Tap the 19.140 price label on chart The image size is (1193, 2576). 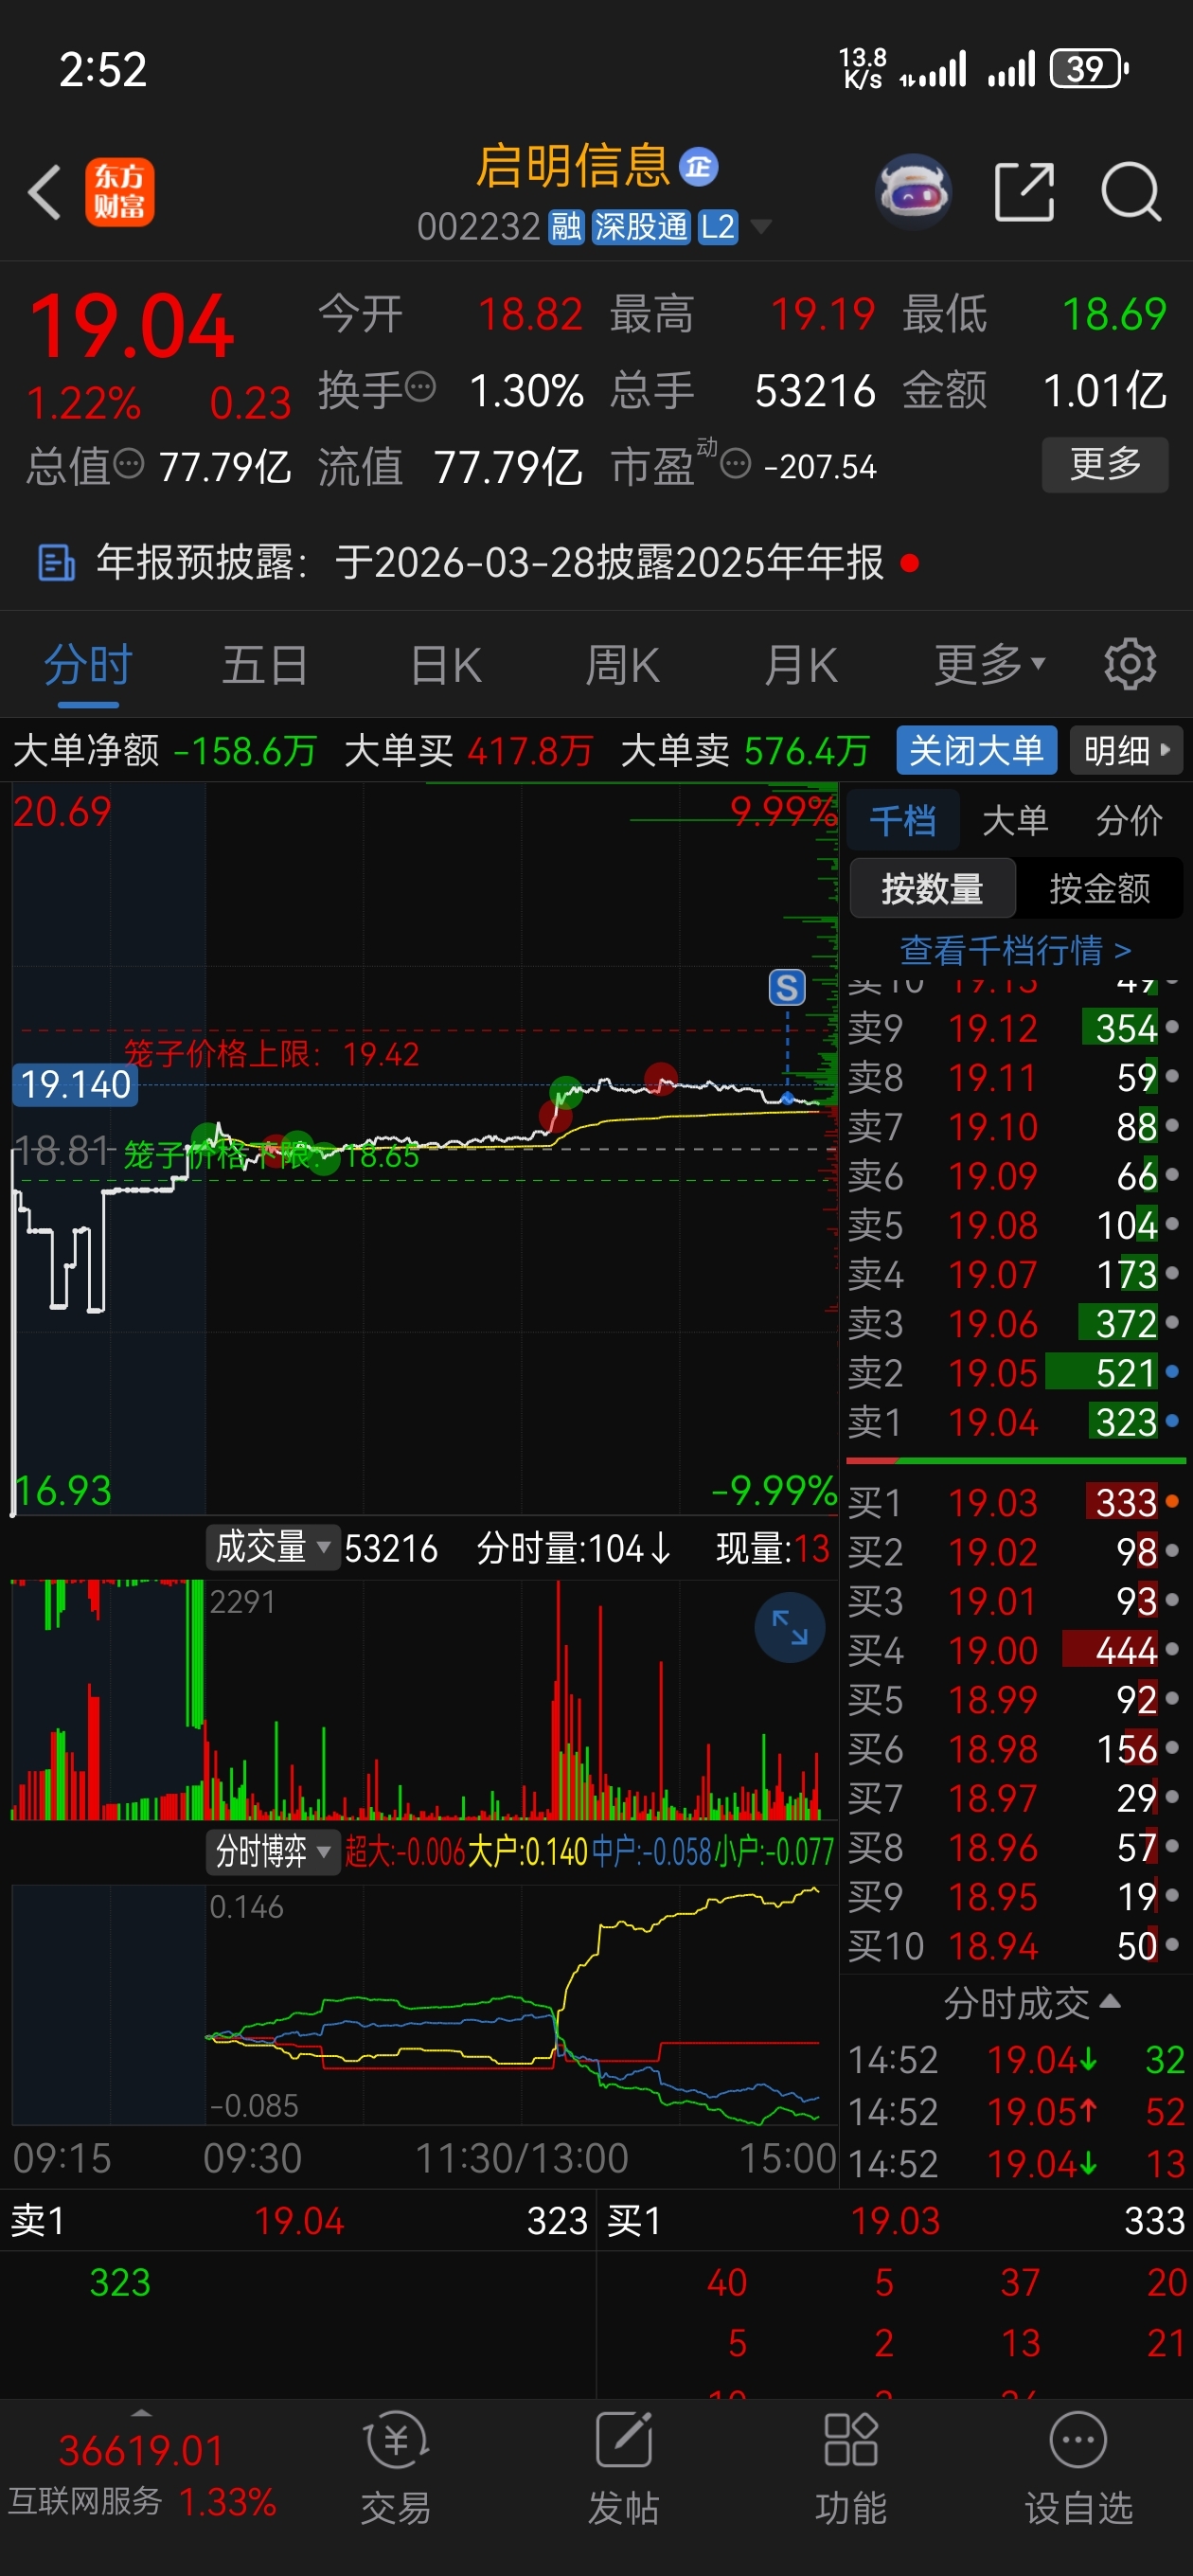point(76,1084)
